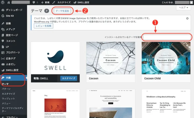Visit the site via the home icon
The width and height of the screenshot is (194, 118).
pyautogui.click(x=9, y=2)
